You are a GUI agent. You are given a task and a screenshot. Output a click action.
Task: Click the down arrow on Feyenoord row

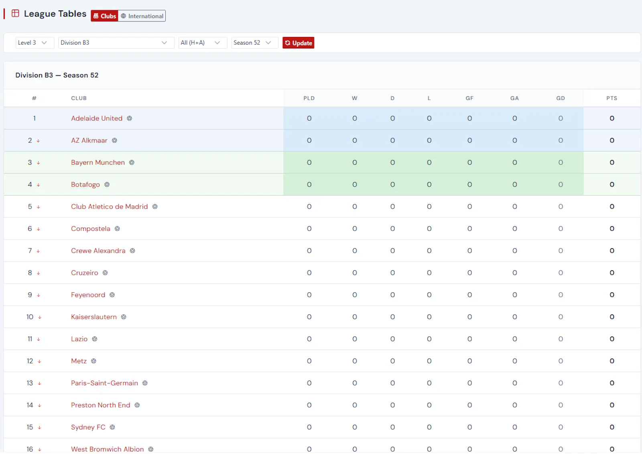click(39, 295)
